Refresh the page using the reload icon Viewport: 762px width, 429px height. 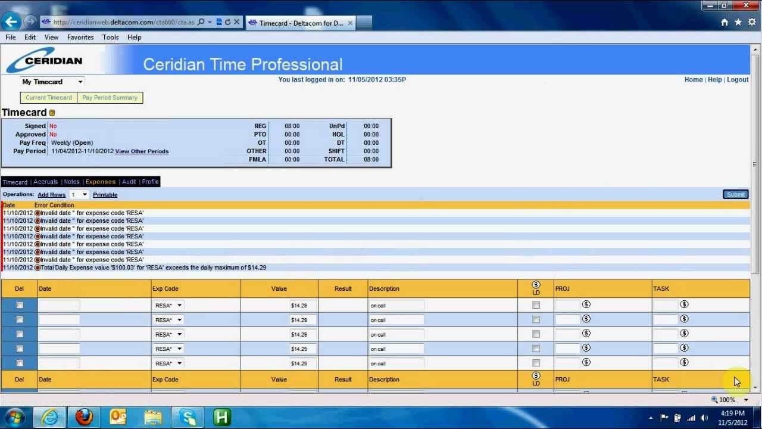click(x=227, y=22)
